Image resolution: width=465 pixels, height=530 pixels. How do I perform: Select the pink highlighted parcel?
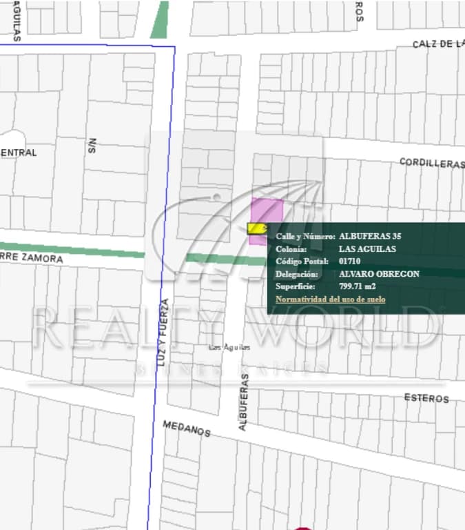click(x=267, y=210)
